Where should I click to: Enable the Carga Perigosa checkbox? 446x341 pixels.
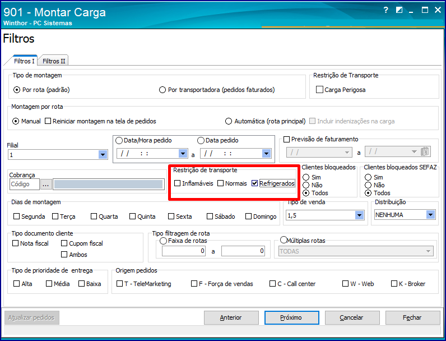(319, 90)
